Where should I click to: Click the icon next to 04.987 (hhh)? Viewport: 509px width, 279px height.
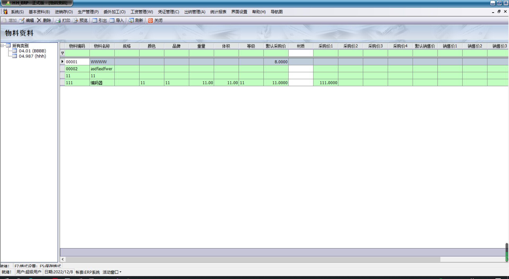click(x=15, y=56)
